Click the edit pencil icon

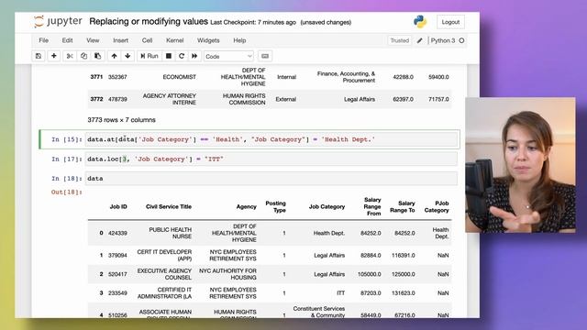tap(420, 40)
